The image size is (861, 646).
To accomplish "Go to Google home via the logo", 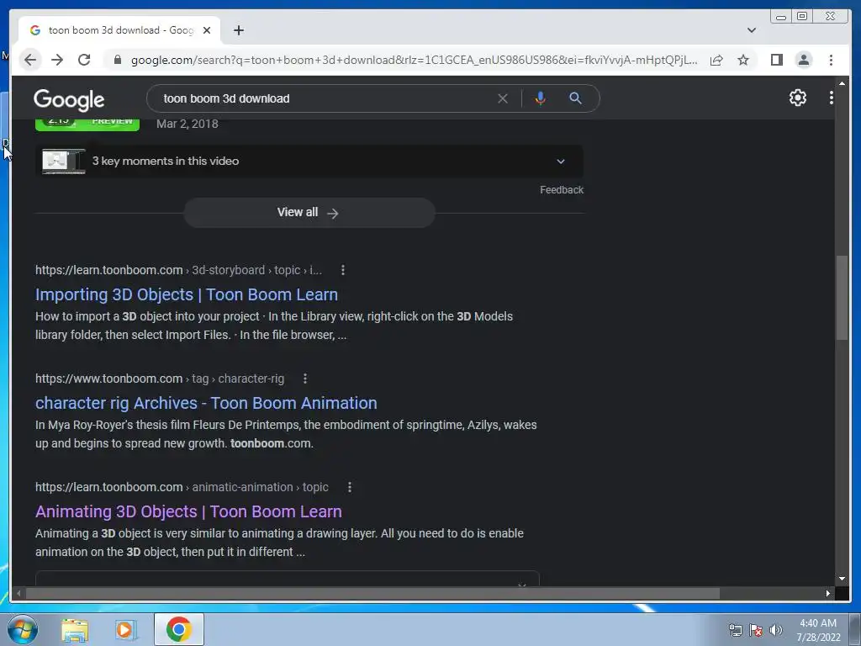I will [x=69, y=99].
